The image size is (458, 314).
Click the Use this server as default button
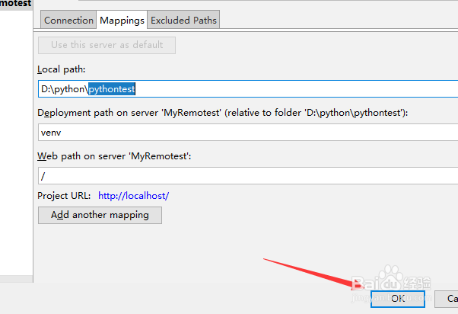click(x=107, y=45)
